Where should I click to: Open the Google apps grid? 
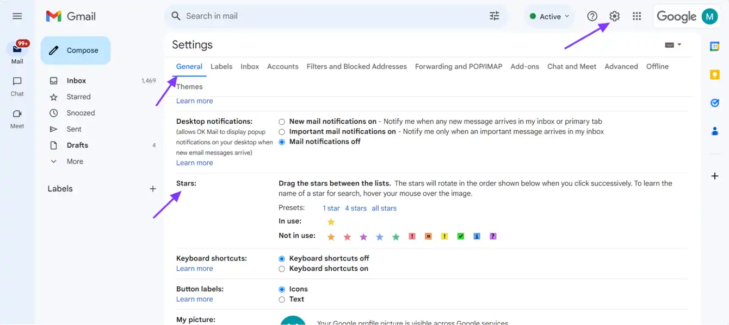(x=637, y=16)
